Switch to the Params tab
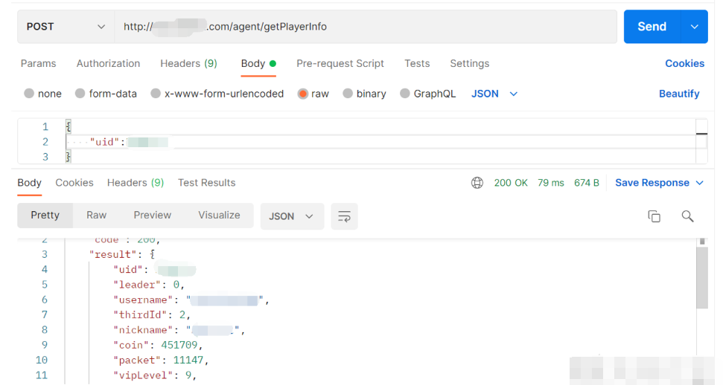723x385 pixels. pyautogui.click(x=38, y=64)
